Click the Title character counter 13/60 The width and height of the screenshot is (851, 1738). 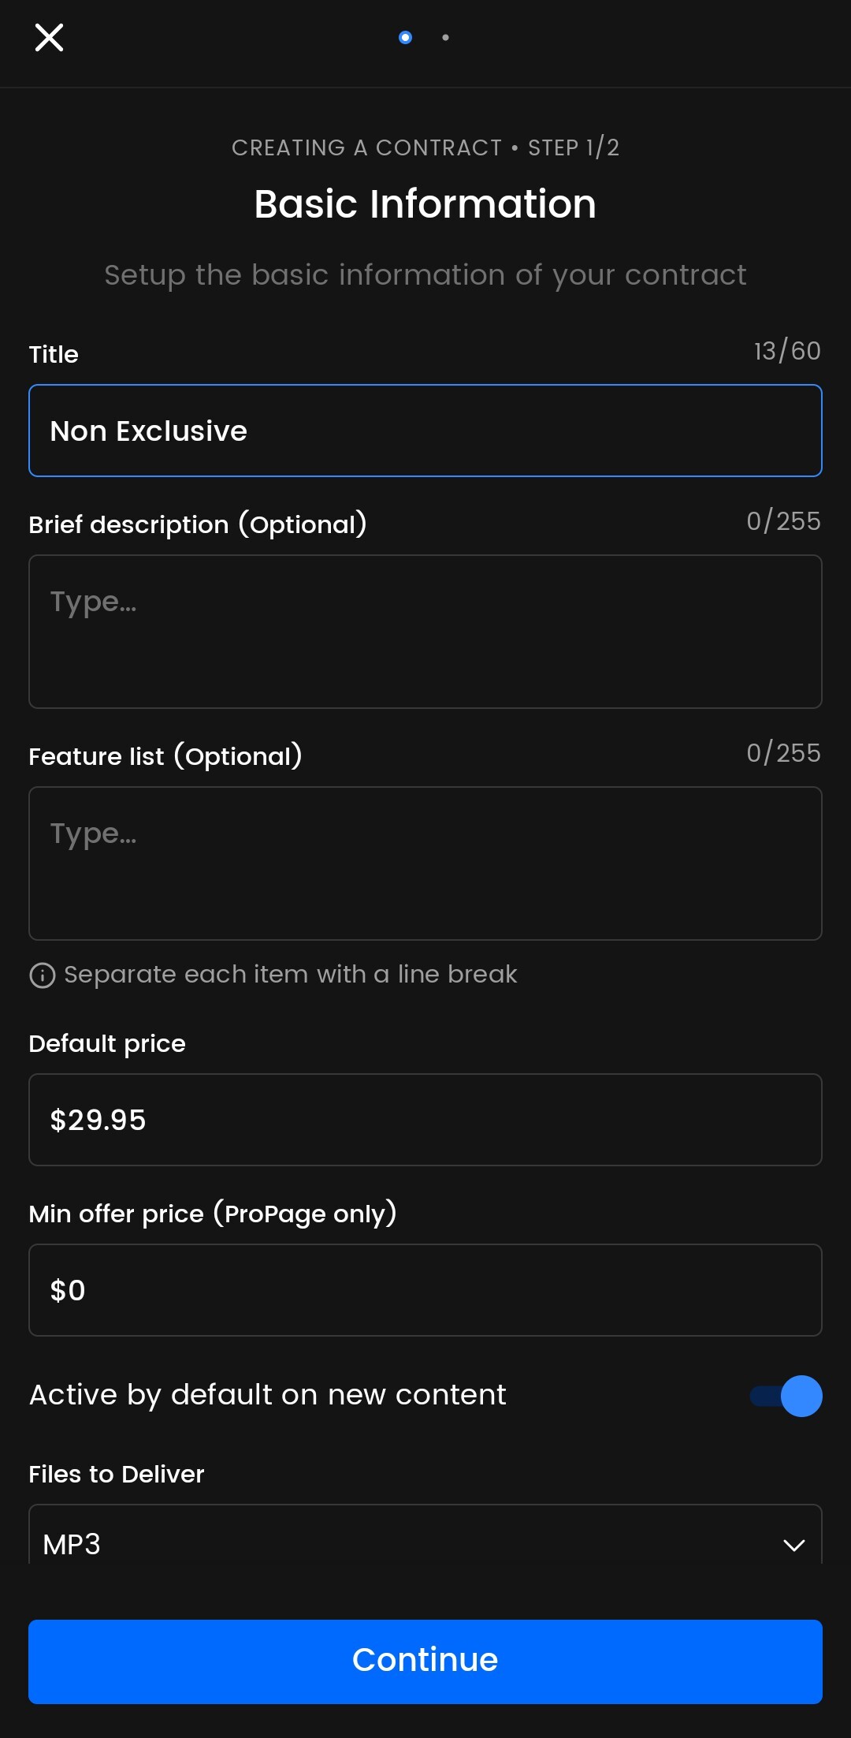(787, 351)
